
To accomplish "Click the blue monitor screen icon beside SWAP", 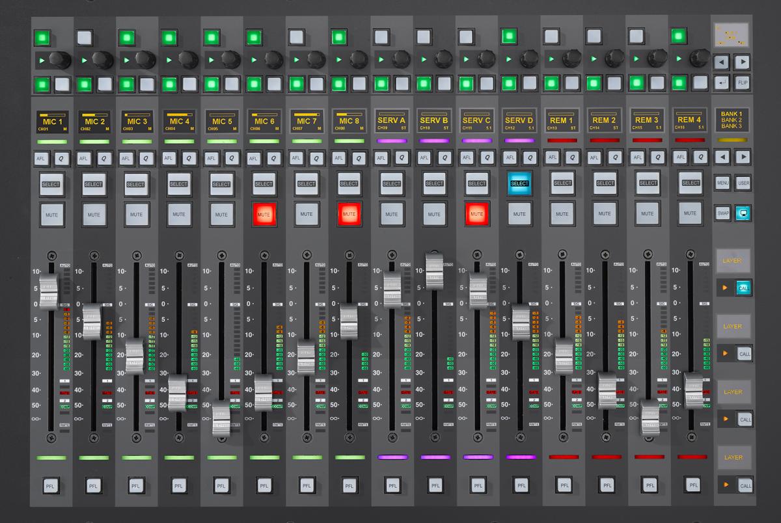I will click(x=742, y=213).
